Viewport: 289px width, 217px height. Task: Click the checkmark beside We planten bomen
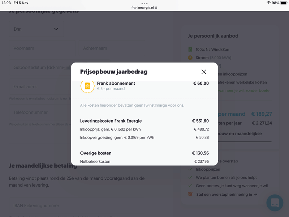click(x=190, y=178)
